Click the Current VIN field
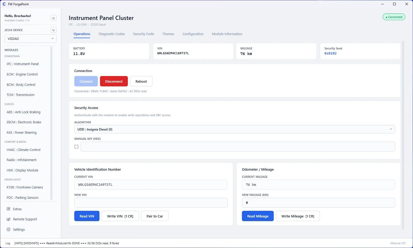The height and width of the screenshot is (248, 413). [151, 185]
